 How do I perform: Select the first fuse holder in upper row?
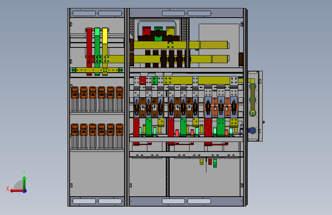pyautogui.click(x=75, y=99)
